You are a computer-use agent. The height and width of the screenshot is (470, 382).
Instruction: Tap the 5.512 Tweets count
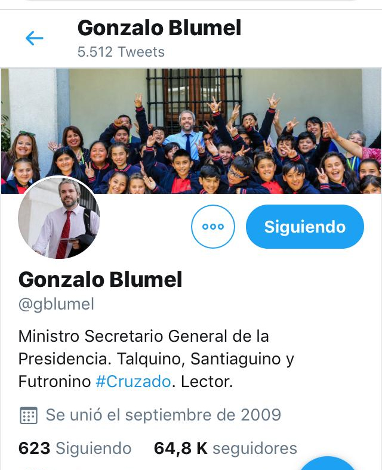tap(121, 52)
